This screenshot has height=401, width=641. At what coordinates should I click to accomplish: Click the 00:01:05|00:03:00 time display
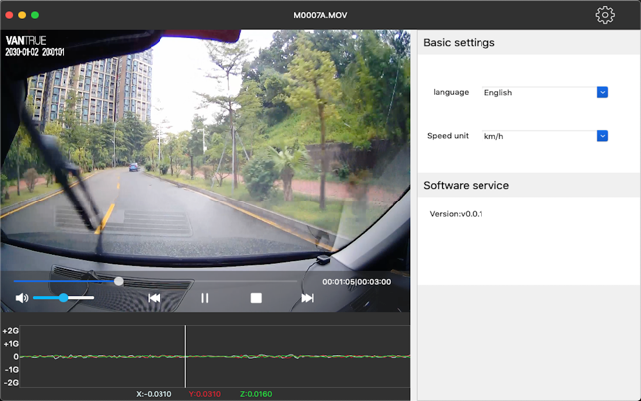(356, 282)
